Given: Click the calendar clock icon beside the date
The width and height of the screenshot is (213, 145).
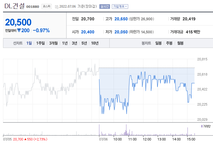Looking at the screenshot, I should pos(57,7).
